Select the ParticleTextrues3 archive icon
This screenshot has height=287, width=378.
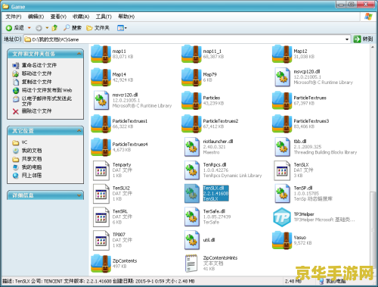(x=282, y=123)
